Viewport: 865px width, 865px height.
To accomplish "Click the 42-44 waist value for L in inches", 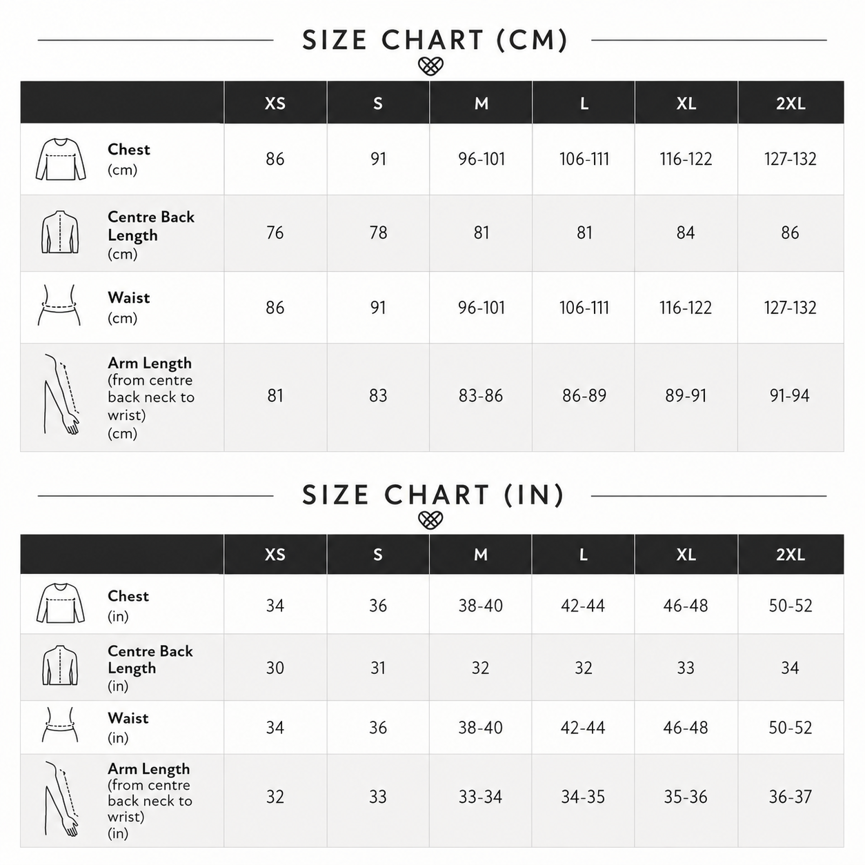I will tap(583, 728).
